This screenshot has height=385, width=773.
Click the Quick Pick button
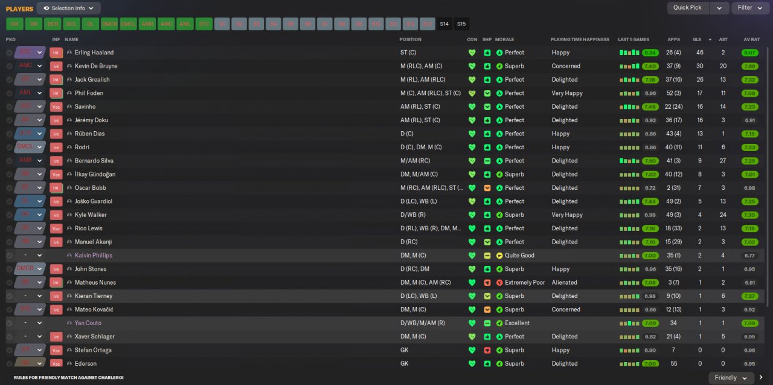point(688,8)
